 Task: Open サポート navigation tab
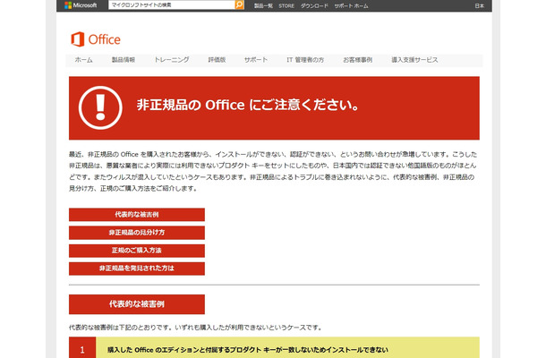pos(256,60)
